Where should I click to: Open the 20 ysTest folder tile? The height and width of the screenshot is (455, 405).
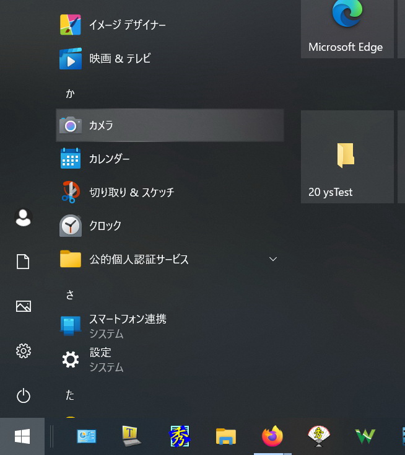[x=347, y=157]
